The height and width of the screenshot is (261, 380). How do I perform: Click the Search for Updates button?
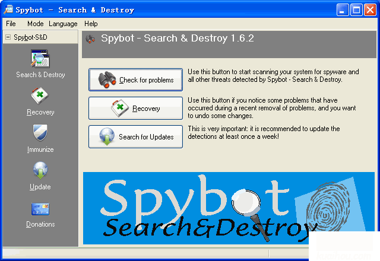[x=135, y=136]
